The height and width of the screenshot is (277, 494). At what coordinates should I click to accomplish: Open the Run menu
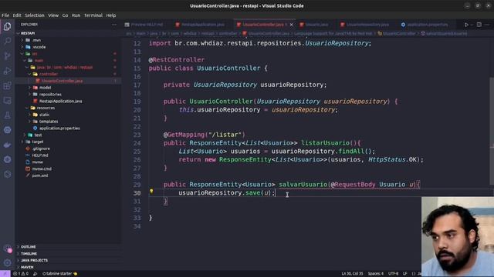(76, 15)
